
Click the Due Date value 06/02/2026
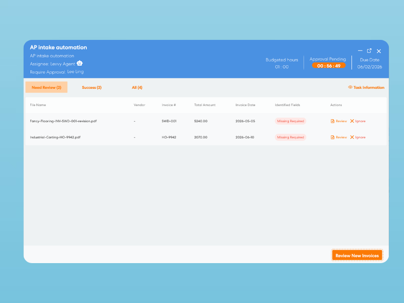[x=370, y=67]
